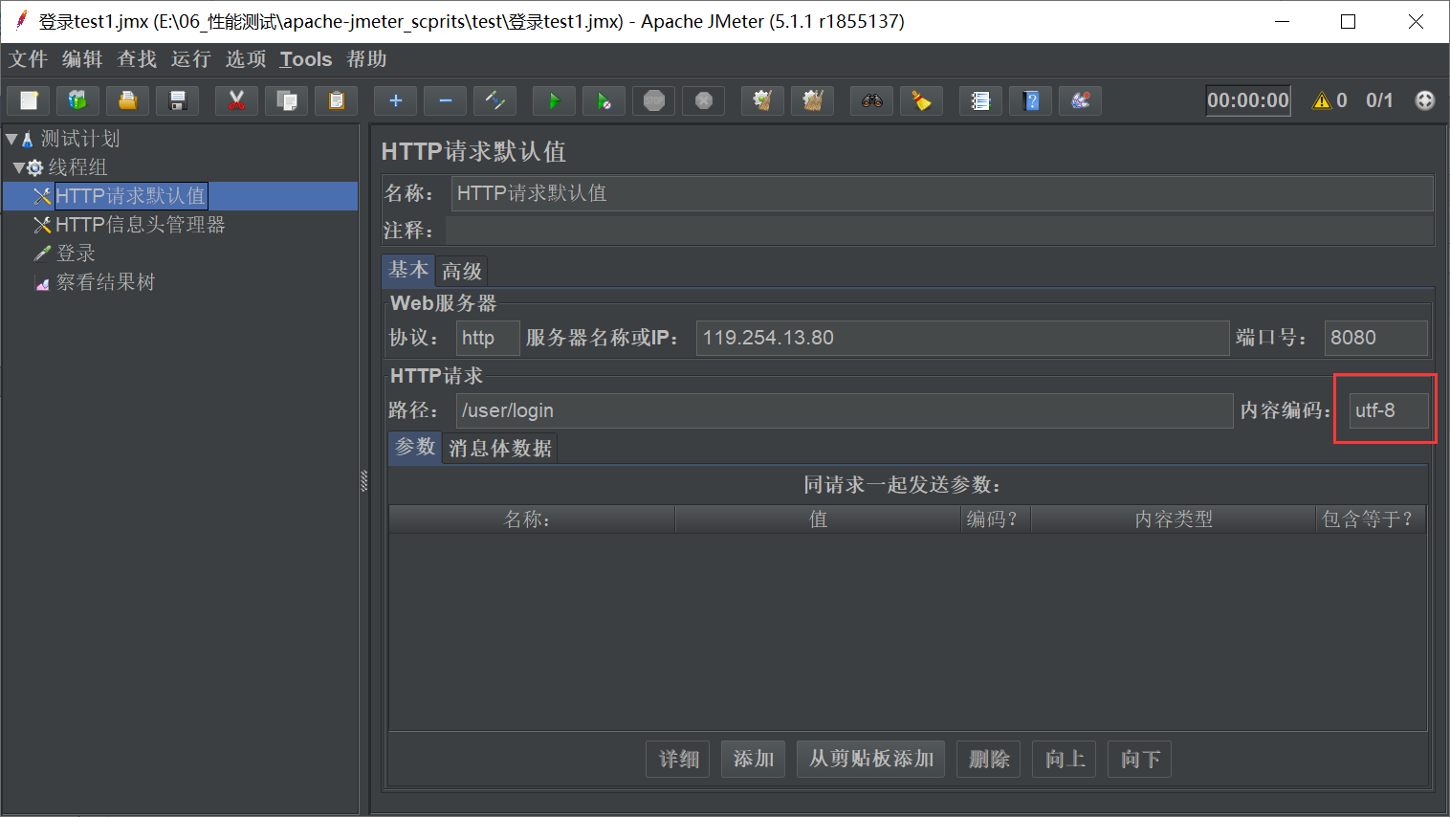Collapse the 线程组 tree node

pyautogui.click(x=18, y=167)
